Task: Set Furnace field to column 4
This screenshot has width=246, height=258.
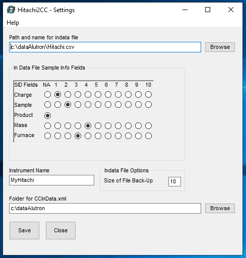Action: (88, 136)
